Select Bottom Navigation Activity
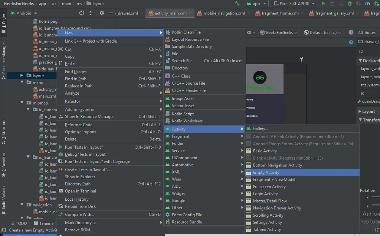This screenshot has width=380, height=236. click(x=302, y=165)
